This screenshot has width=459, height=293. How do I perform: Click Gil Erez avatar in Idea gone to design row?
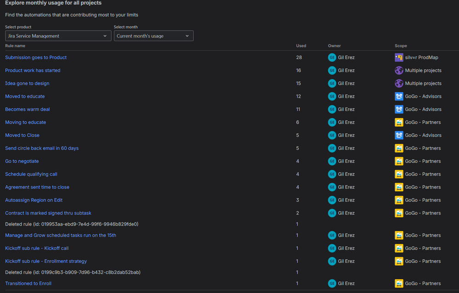332,83
